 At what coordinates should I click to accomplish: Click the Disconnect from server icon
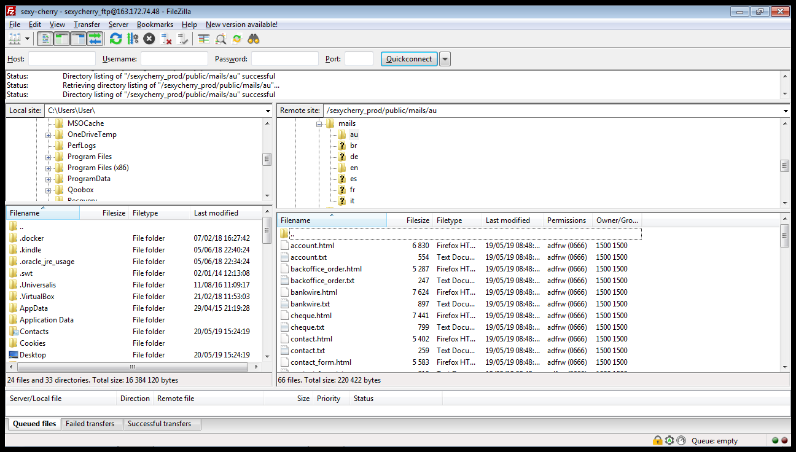[166, 39]
